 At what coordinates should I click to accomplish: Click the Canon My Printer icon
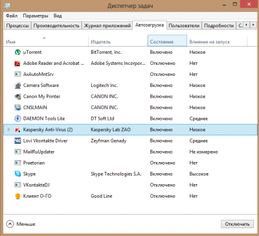(17, 97)
